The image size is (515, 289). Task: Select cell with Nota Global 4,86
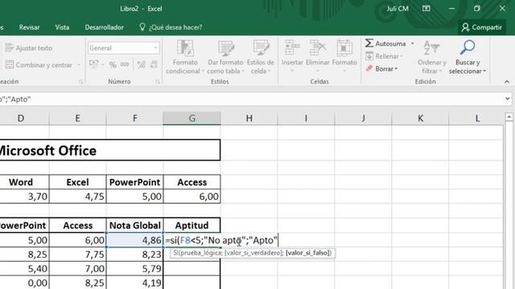click(134, 240)
